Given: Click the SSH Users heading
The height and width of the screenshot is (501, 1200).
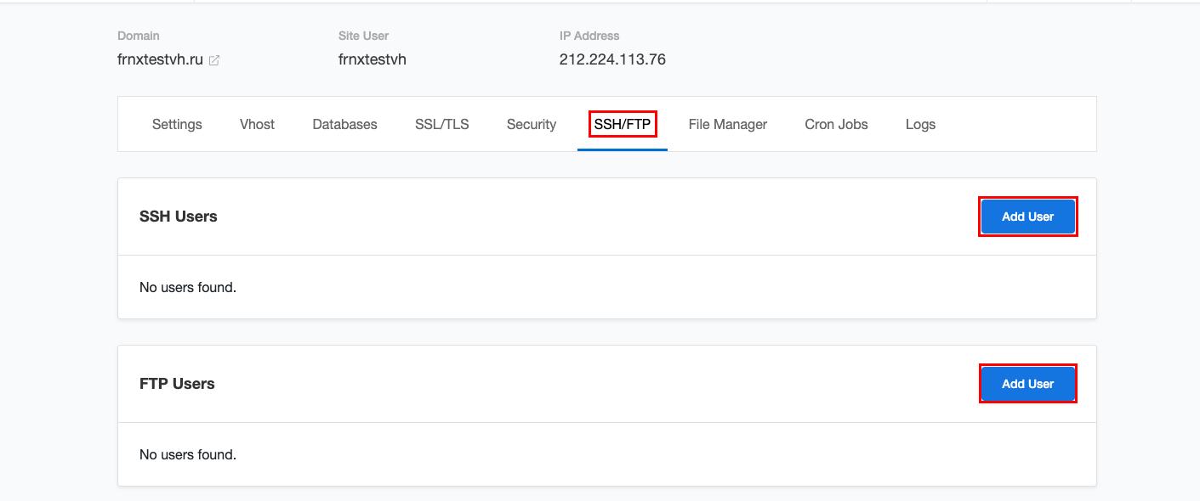Looking at the screenshot, I should (179, 217).
